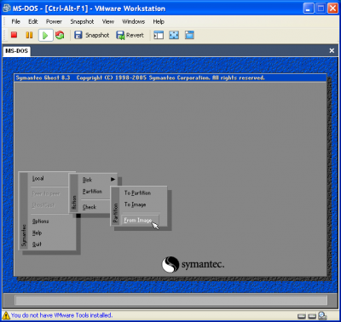Click the second disk device status icon

[312, 316]
